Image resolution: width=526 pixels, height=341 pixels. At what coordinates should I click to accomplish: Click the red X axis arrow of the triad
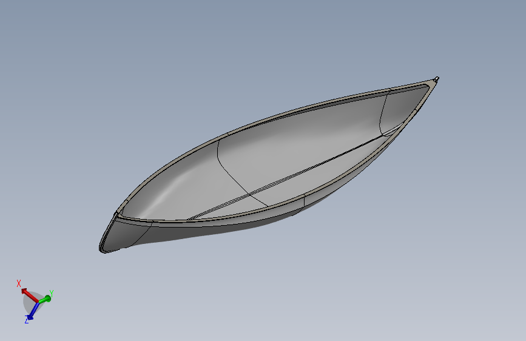coord(30,294)
